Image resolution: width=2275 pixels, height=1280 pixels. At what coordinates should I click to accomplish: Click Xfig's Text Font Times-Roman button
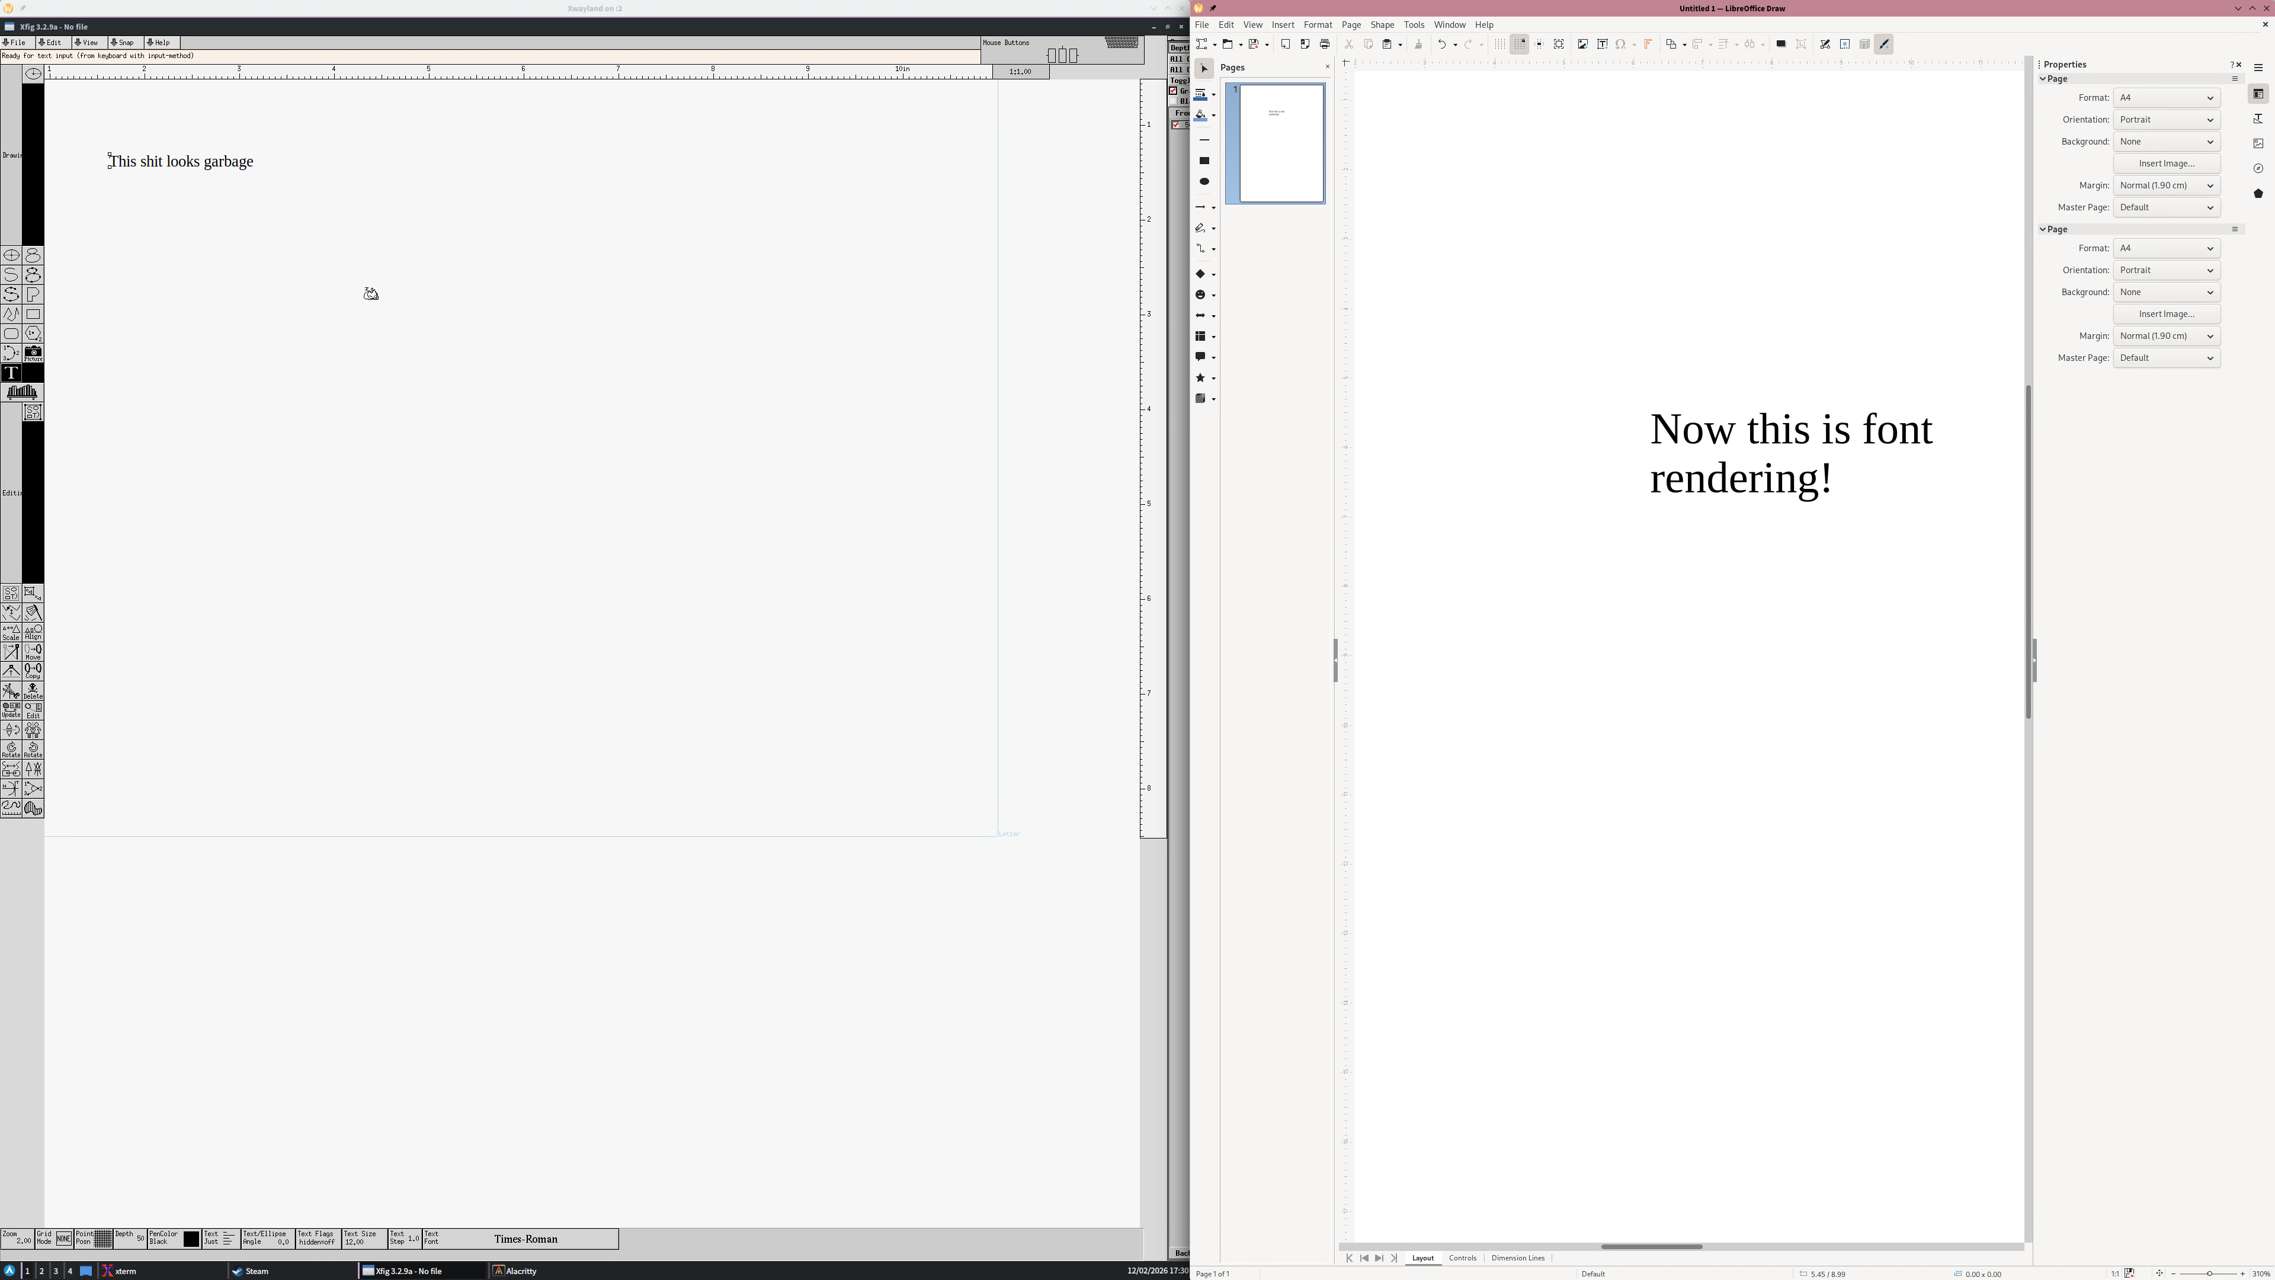[526, 1239]
